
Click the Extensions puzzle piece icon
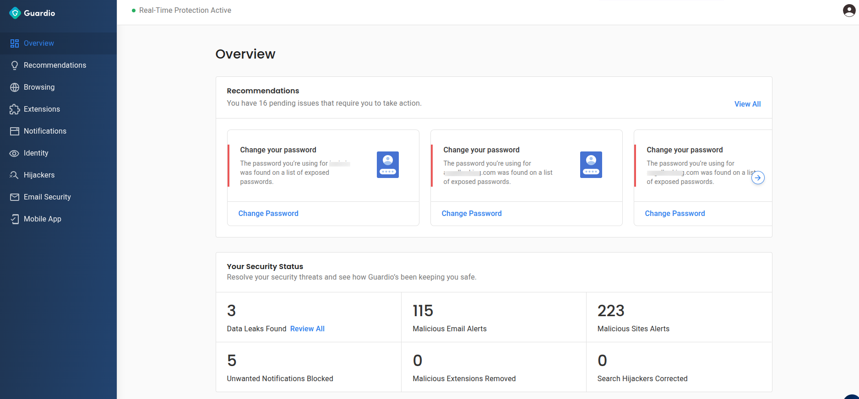coord(15,109)
